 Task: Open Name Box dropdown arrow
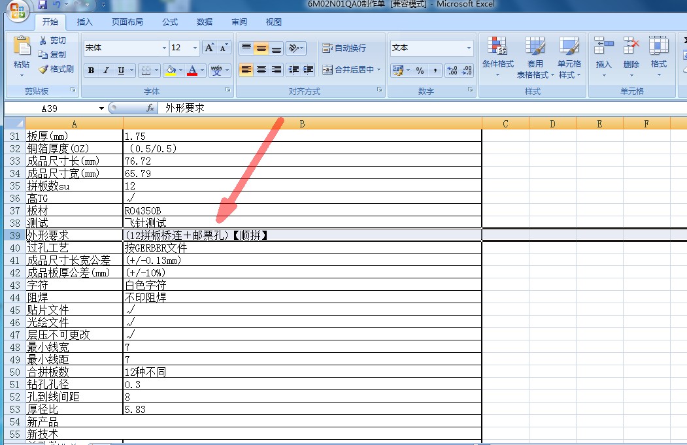point(102,108)
